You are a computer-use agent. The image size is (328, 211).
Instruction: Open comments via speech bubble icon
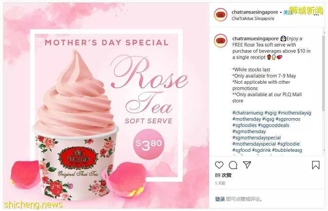233,165
